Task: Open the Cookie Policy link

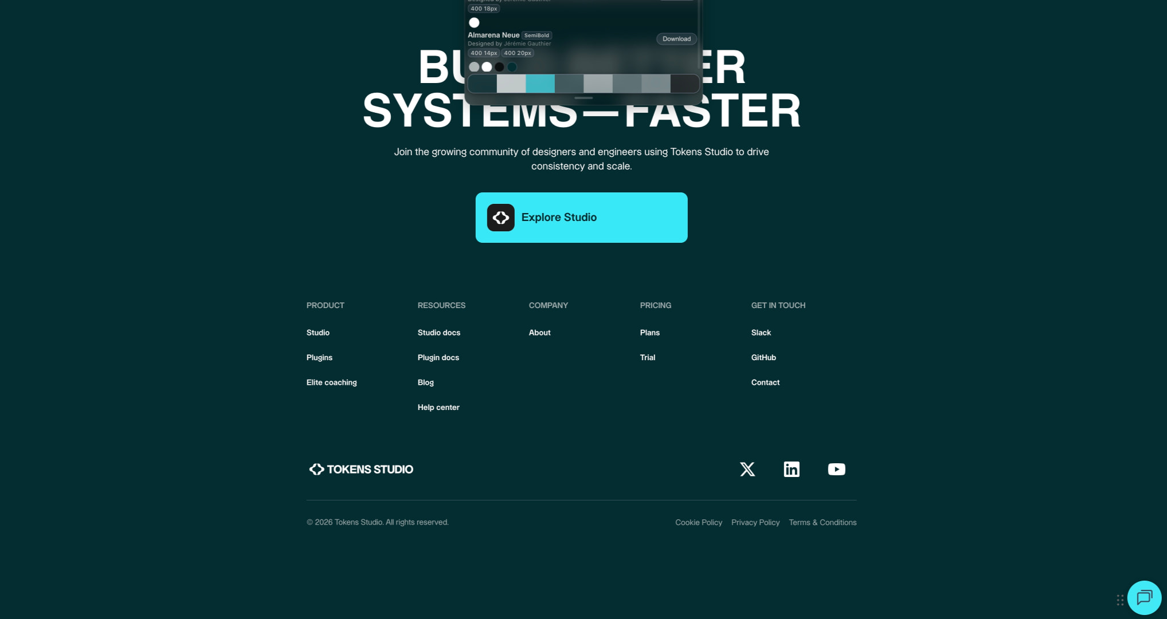Action: click(x=699, y=522)
